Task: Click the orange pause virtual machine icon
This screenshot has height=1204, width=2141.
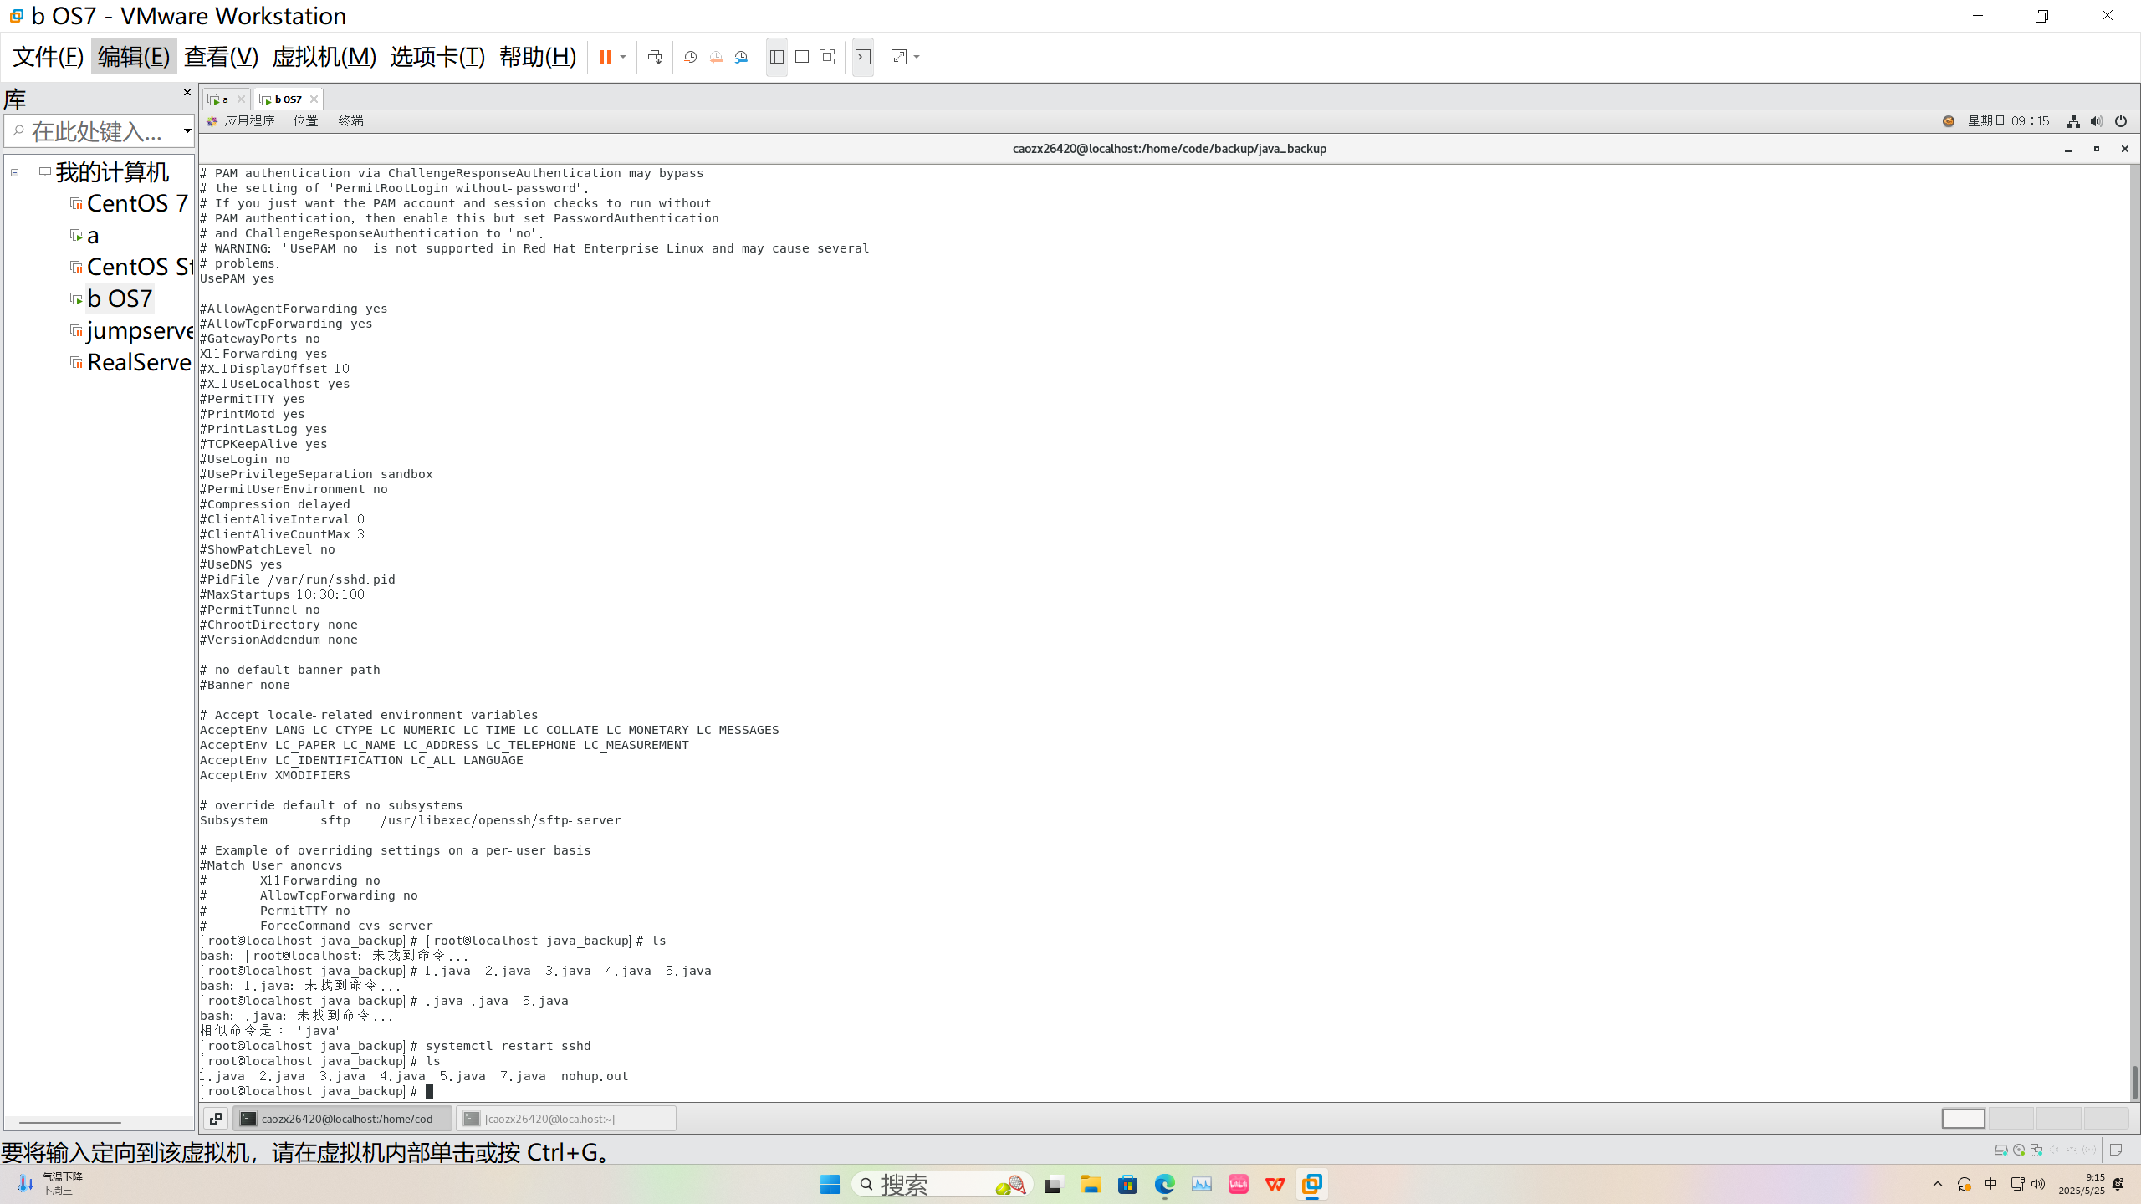Action: [x=605, y=57]
